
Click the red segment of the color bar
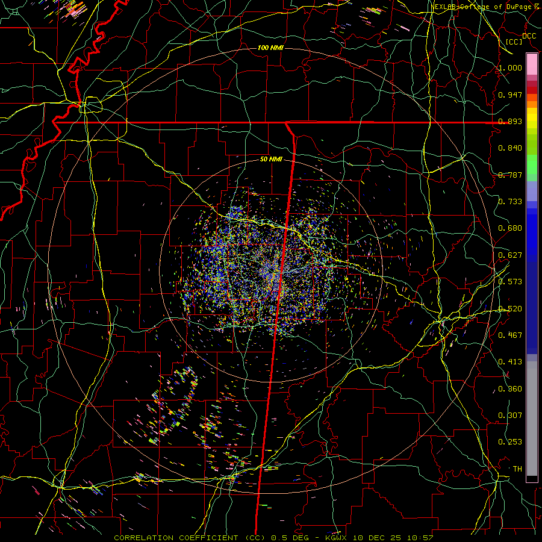pos(532,90)
